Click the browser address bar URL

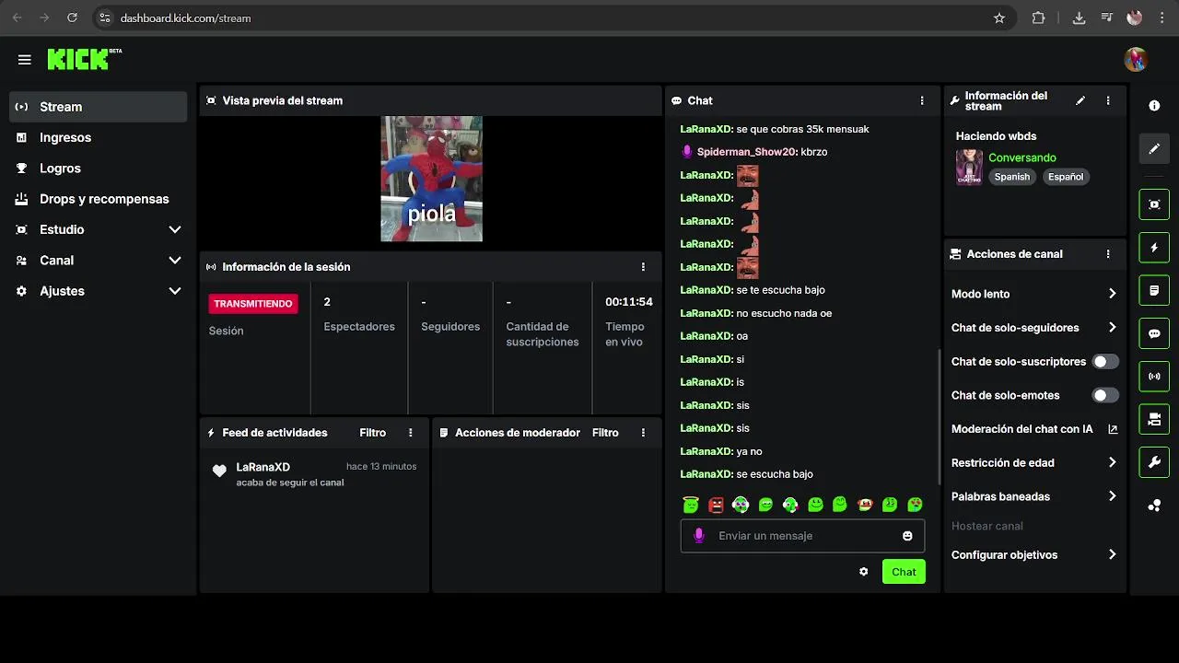point(185,17)
